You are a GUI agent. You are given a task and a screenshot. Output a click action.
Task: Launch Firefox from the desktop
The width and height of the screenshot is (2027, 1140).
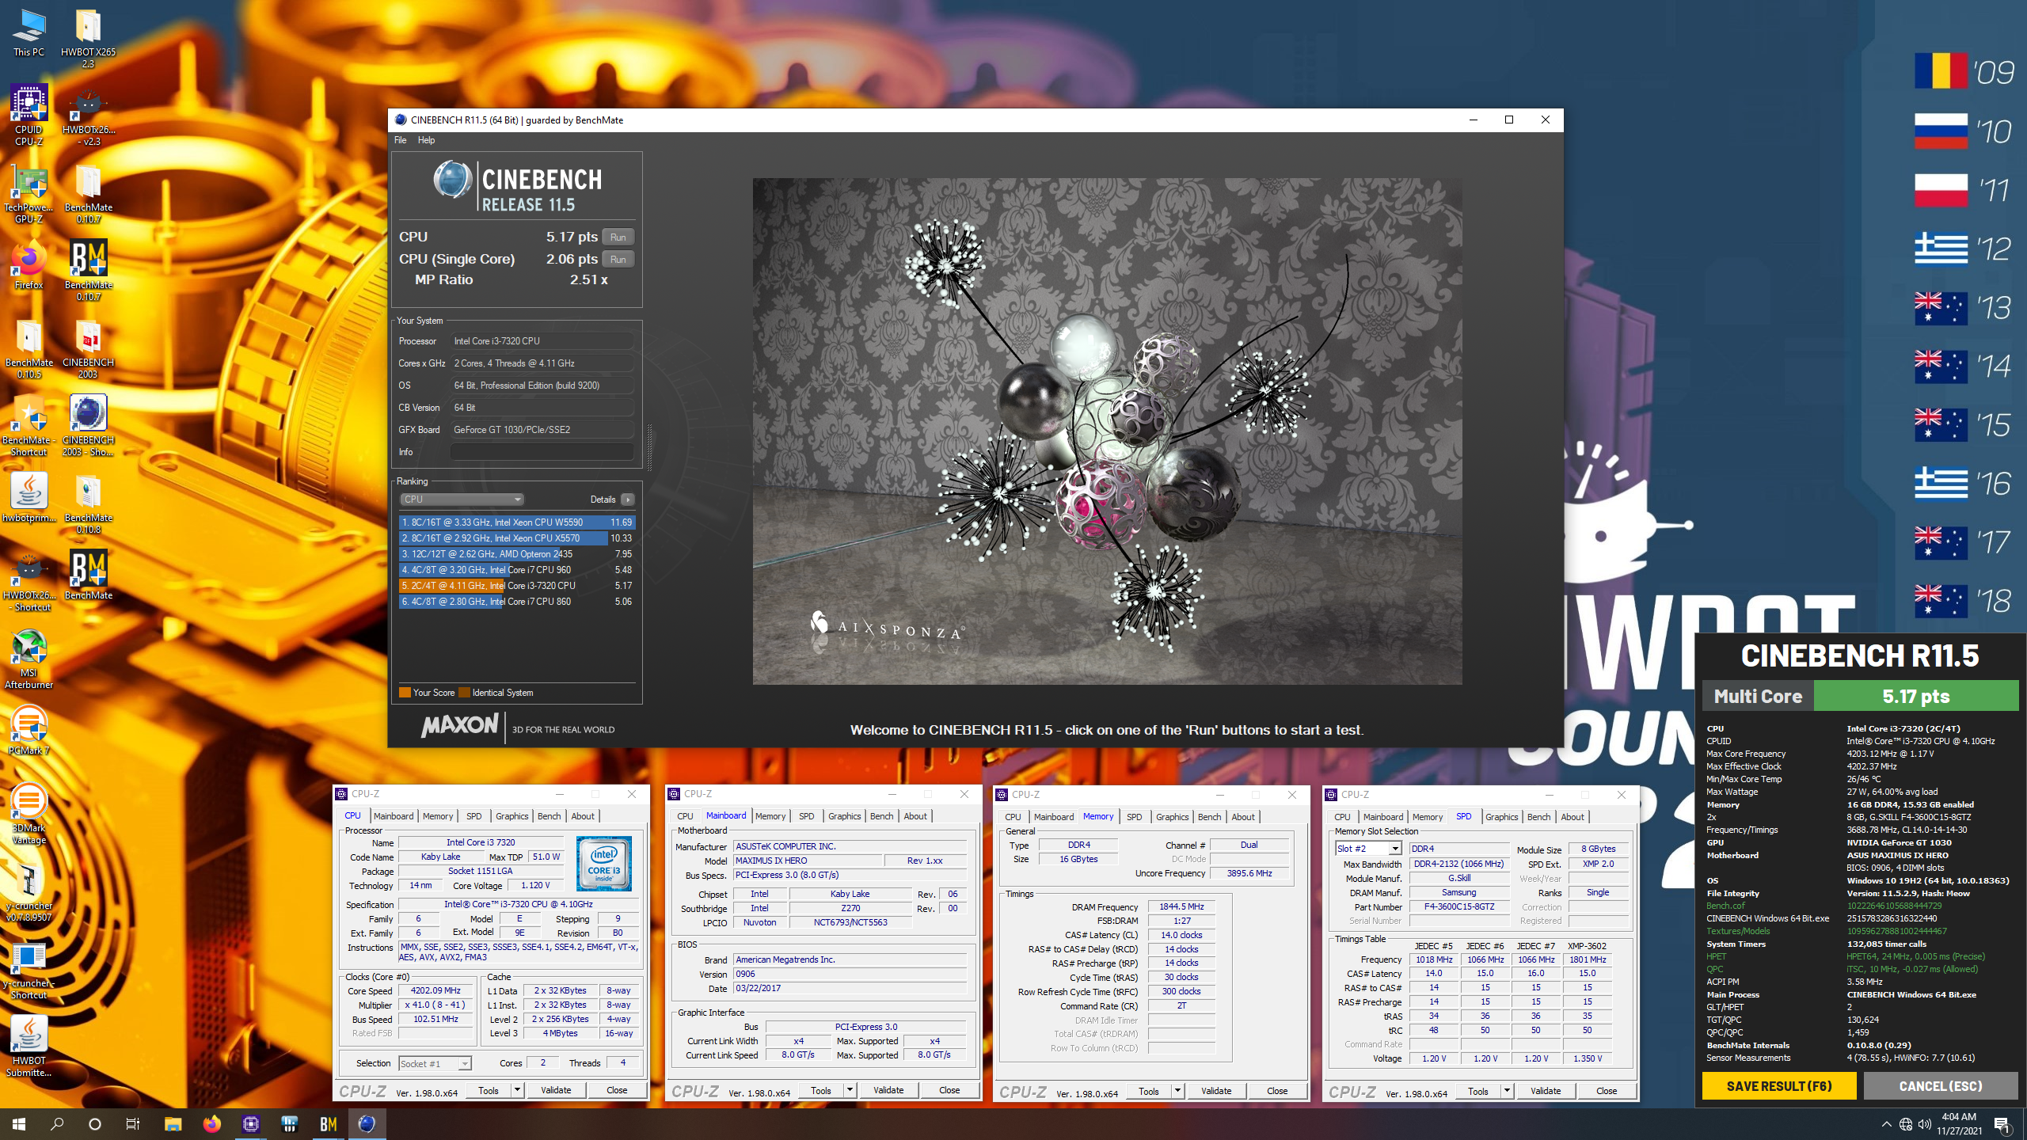click(29, 265)
